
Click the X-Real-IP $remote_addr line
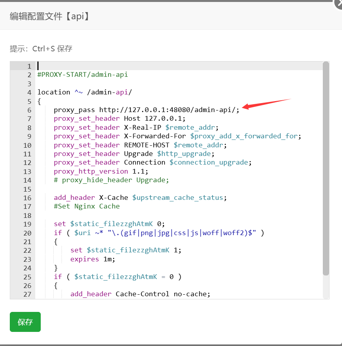click(136, 127)
